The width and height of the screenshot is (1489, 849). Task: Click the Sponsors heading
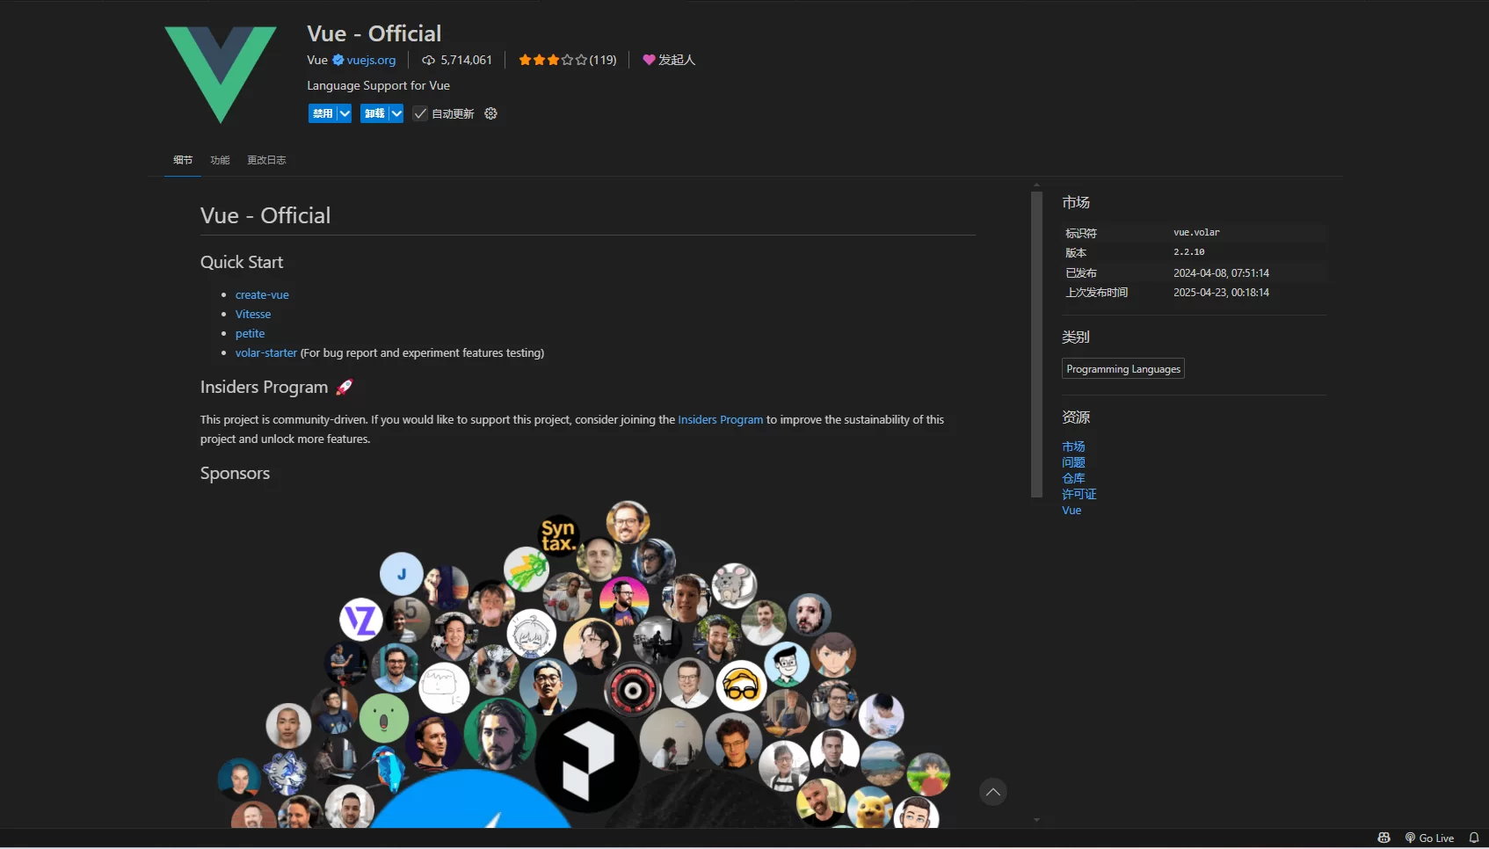(x=235, y=473)
